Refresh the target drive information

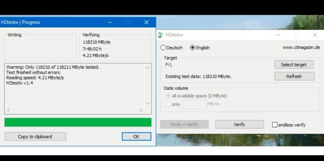294,76
